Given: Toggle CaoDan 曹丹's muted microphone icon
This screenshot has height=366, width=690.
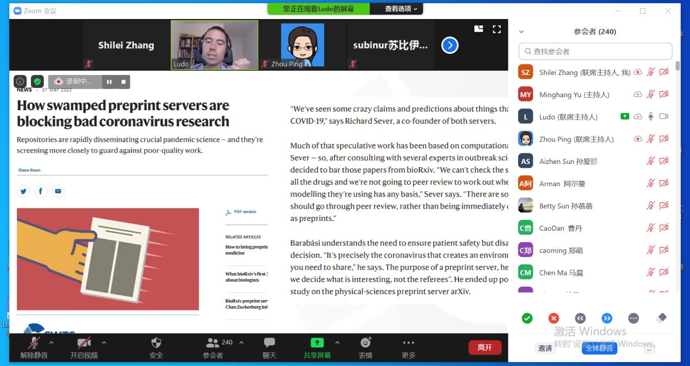Looking at the screenshot, I should click(650, 228).
